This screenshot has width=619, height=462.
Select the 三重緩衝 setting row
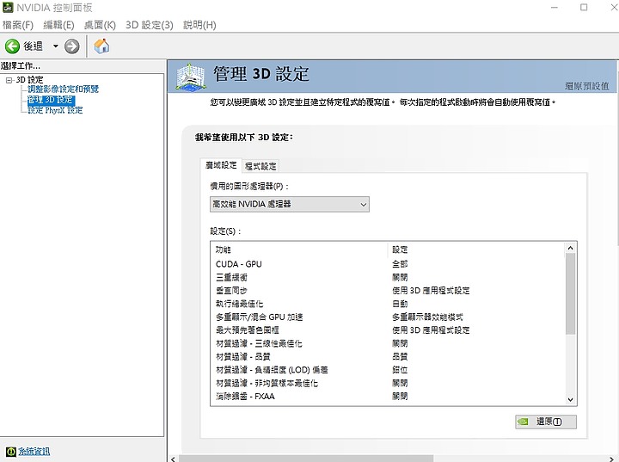pos(388,277)
